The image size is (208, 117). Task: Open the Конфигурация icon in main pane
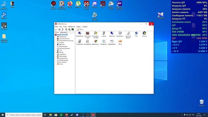(x=104, y=42)
